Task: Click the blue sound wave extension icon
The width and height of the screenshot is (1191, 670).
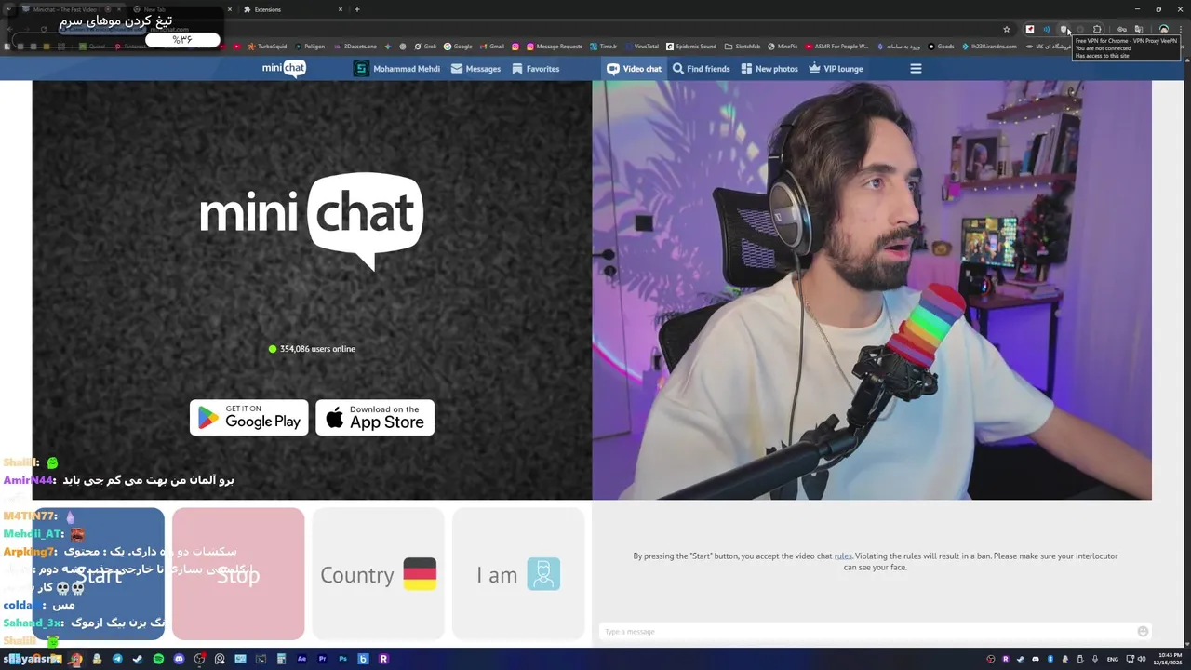Action: (1047, 30)
